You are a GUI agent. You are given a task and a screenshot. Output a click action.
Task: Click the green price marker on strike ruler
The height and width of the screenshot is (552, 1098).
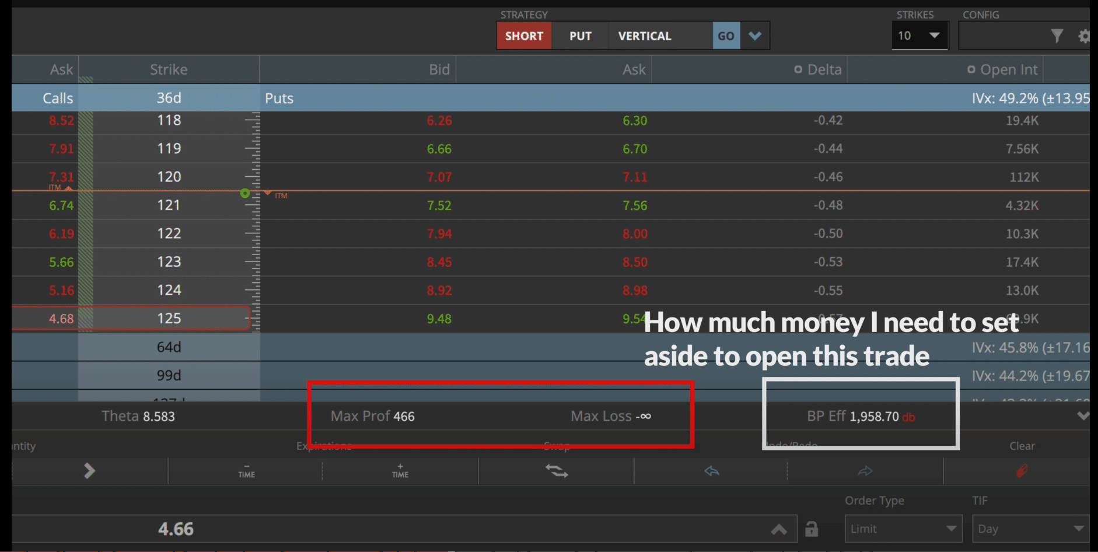pyautogui.click(x=245, y=193)
